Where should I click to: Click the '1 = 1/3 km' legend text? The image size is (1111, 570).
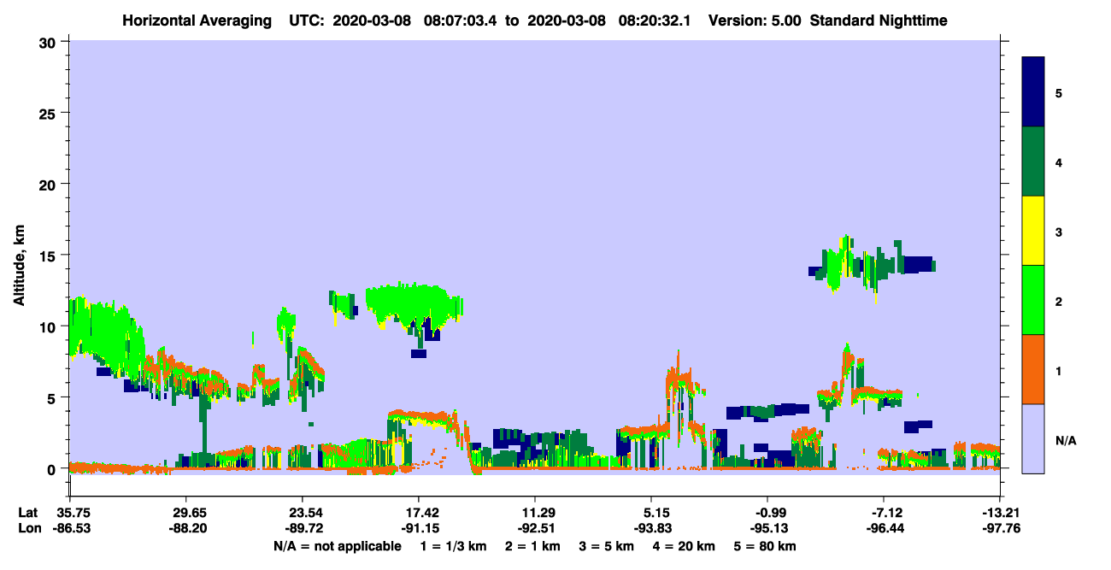pos(453,546)
